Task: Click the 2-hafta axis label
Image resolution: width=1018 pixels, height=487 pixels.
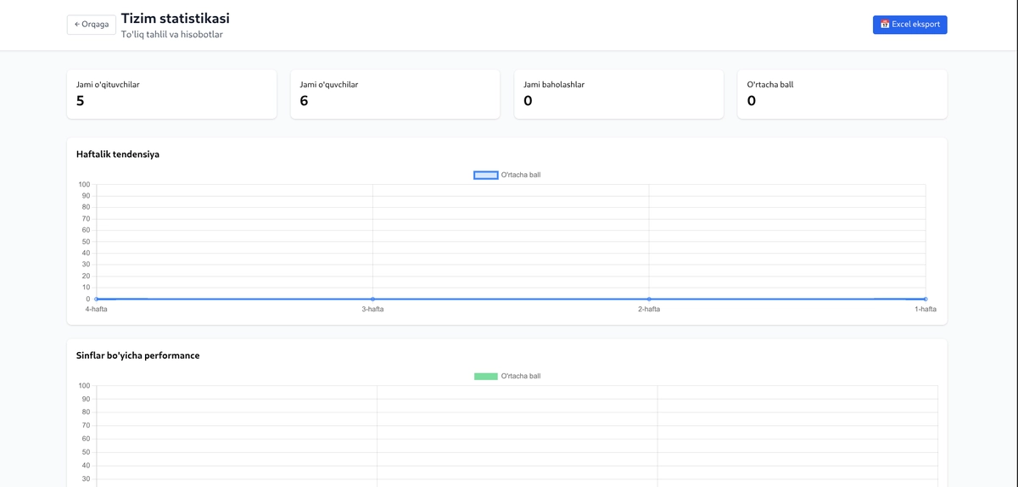Action: click(649, 310)
